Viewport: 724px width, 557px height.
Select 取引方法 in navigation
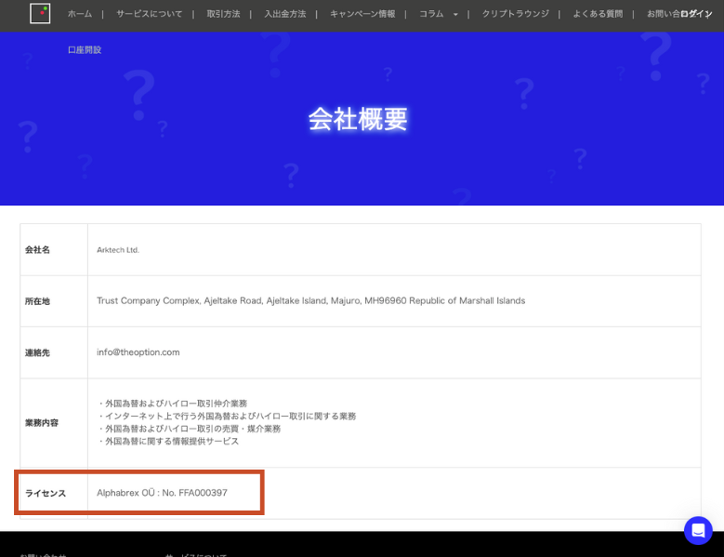pos(223,14)
